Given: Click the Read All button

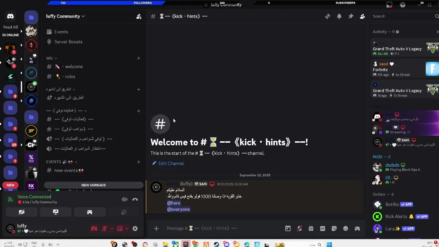Looking at the screenshot, I should [10, 27].
